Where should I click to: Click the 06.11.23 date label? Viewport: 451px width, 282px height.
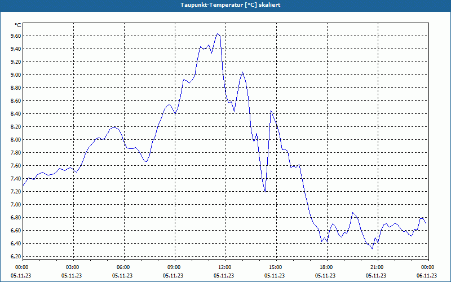[x=427, y=276]
